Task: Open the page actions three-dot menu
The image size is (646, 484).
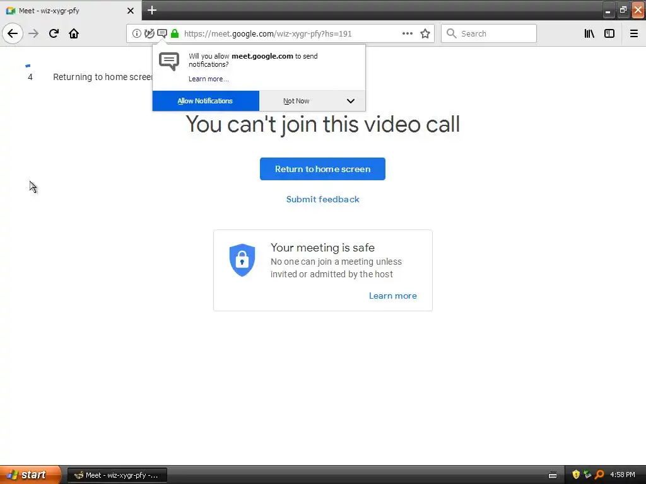Action: (408, 33)
